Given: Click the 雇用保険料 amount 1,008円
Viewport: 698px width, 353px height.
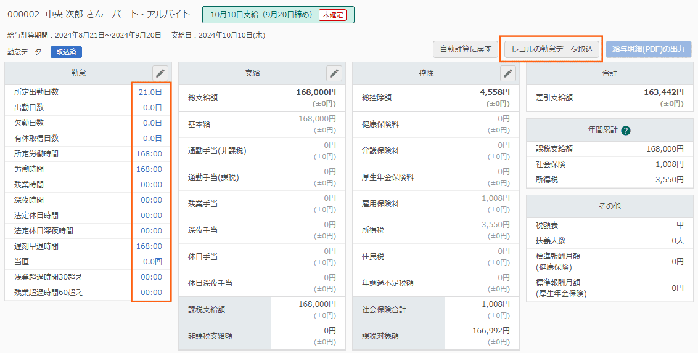Looking at the screenshot, I should [496, 198].
